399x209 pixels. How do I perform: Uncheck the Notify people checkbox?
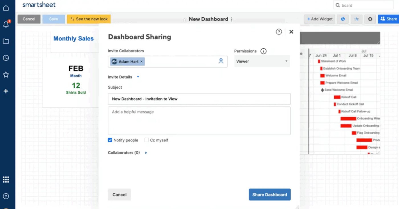[x=110, y=140]
